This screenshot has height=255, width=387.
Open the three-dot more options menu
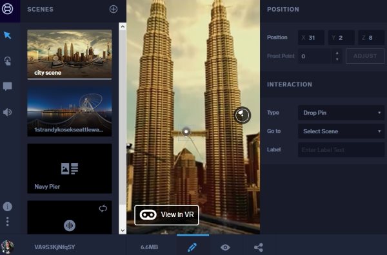pyautogui.click(x=7, y=222)
